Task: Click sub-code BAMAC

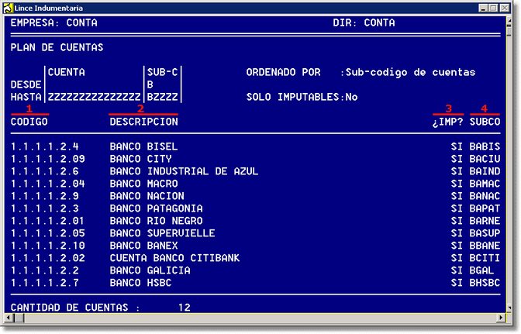Action: pyautogui.click(x=485, y=184)
